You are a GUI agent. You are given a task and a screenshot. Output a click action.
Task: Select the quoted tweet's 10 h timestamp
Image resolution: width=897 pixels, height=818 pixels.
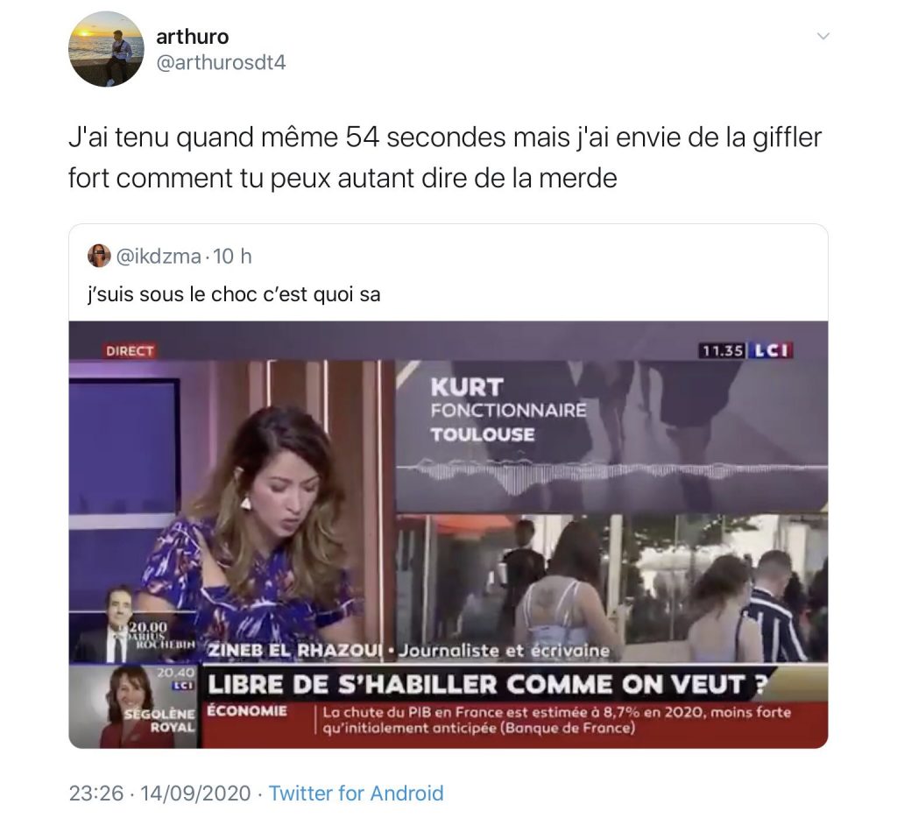(x=232, y=257)
